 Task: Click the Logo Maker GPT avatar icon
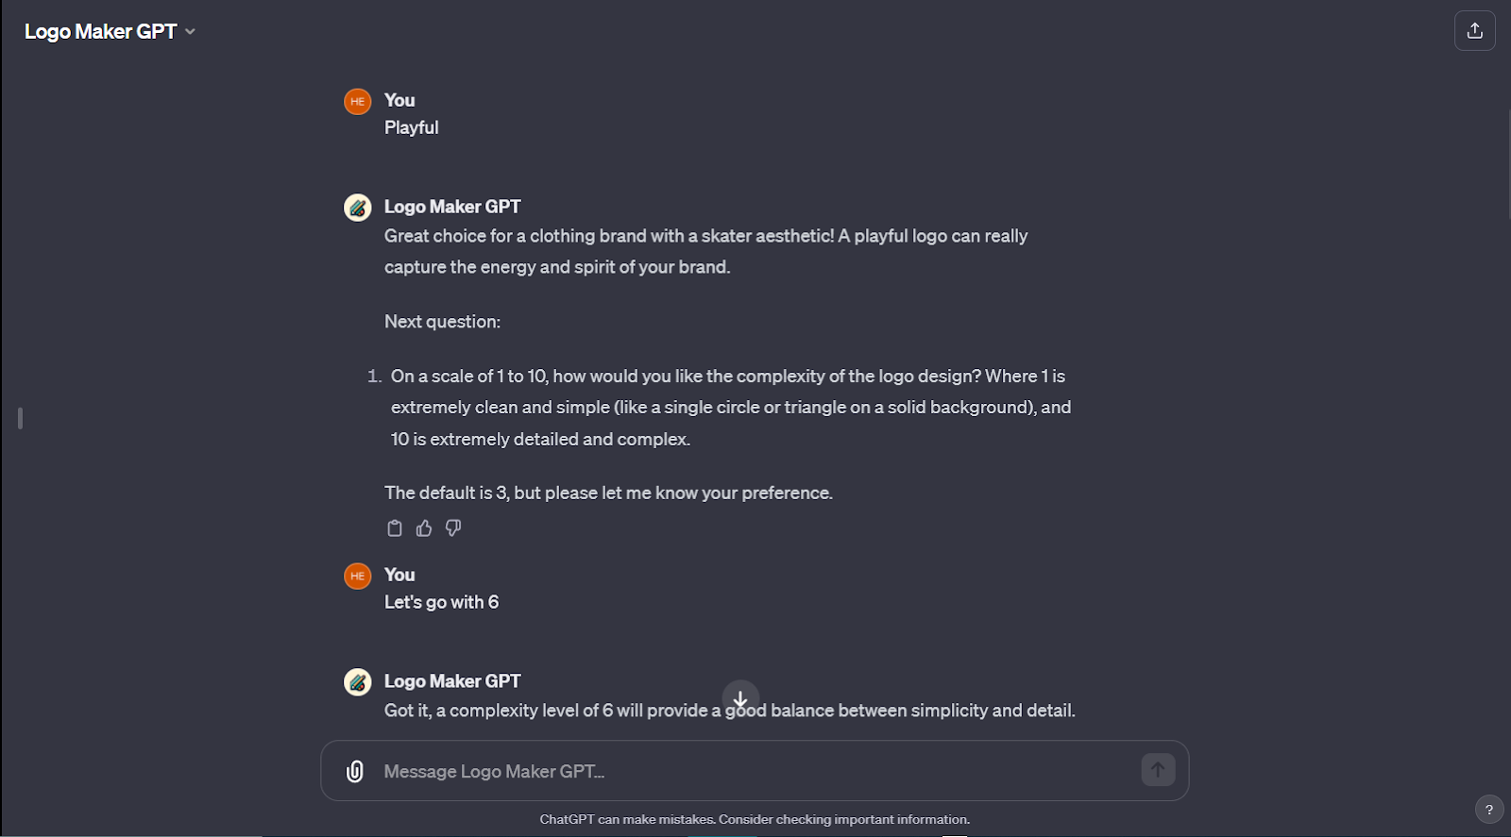tap(357, 207)
